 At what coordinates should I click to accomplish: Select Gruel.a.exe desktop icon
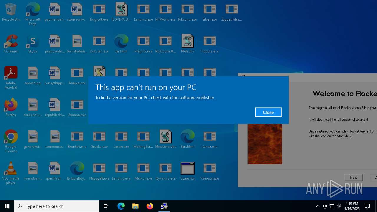(99, 140)
